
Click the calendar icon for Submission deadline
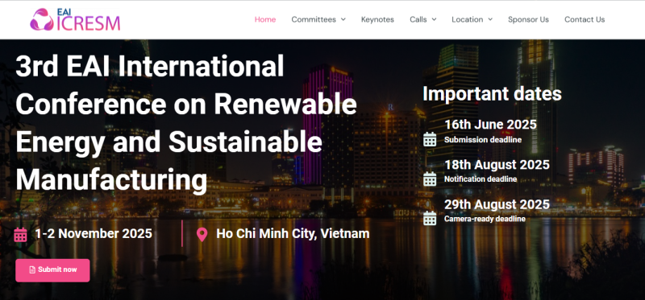(430, 139)
